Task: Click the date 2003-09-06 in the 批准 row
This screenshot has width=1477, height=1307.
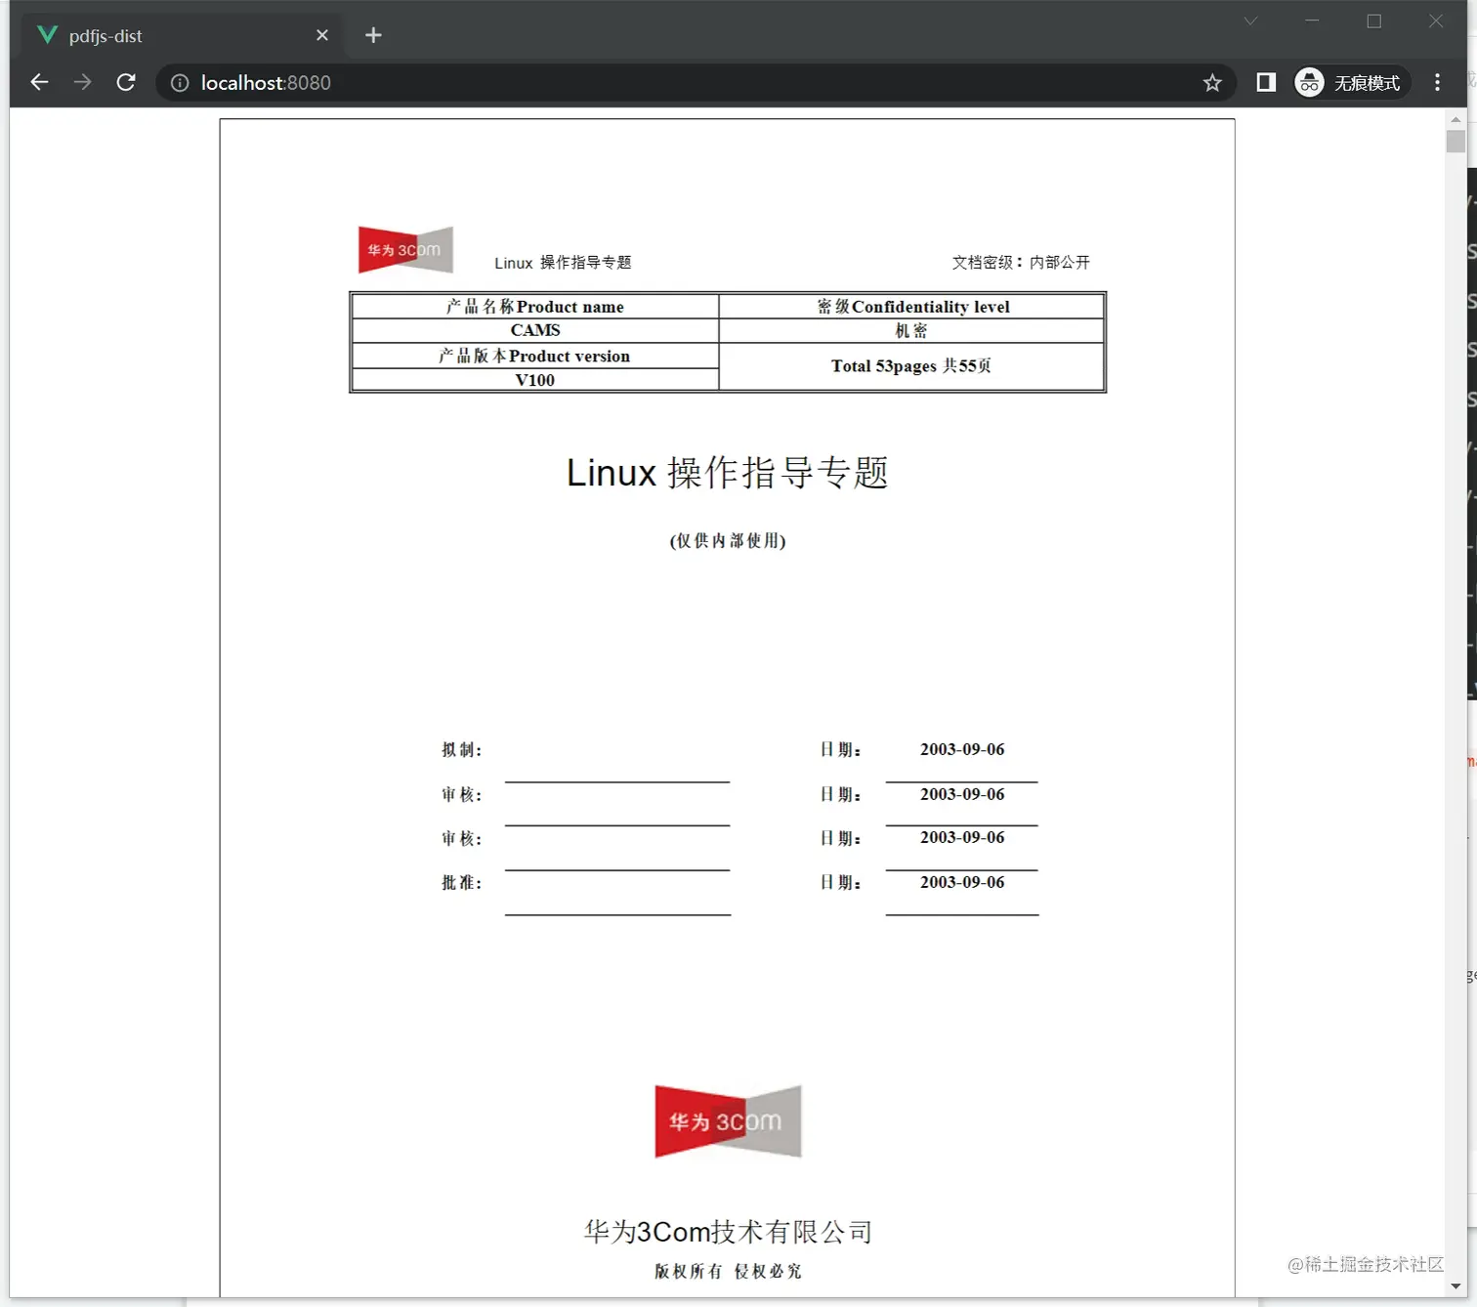Action: [x=962, y=882]
